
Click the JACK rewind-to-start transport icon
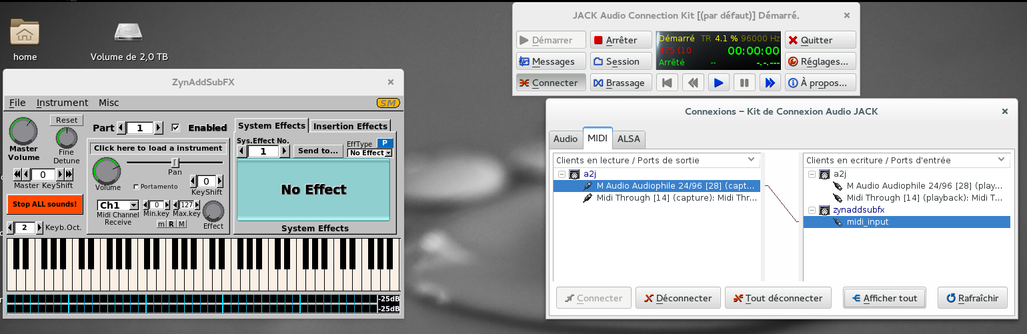[667, 83]
